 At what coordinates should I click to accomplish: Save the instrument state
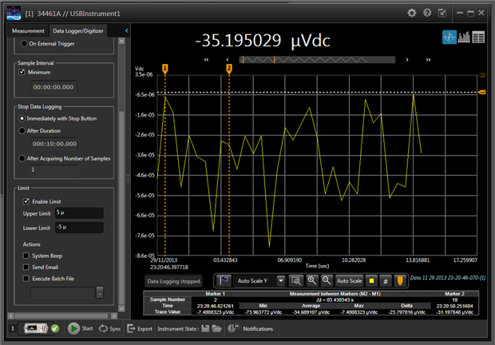tap(207, 328)
